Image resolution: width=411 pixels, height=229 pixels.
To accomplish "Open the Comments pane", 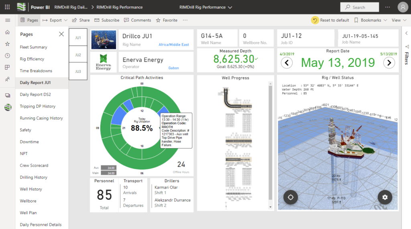I will (x=137, y=20).
